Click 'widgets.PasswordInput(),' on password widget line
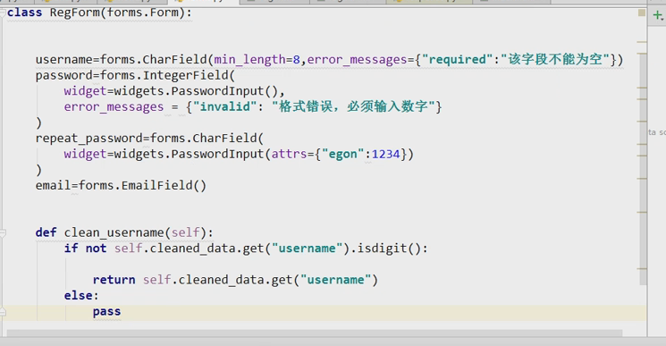This screenshot has height=346, width=666. point(199,91)
